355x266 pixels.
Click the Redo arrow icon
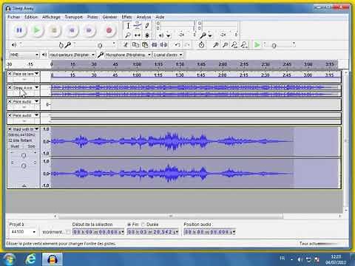click(187, 45)
